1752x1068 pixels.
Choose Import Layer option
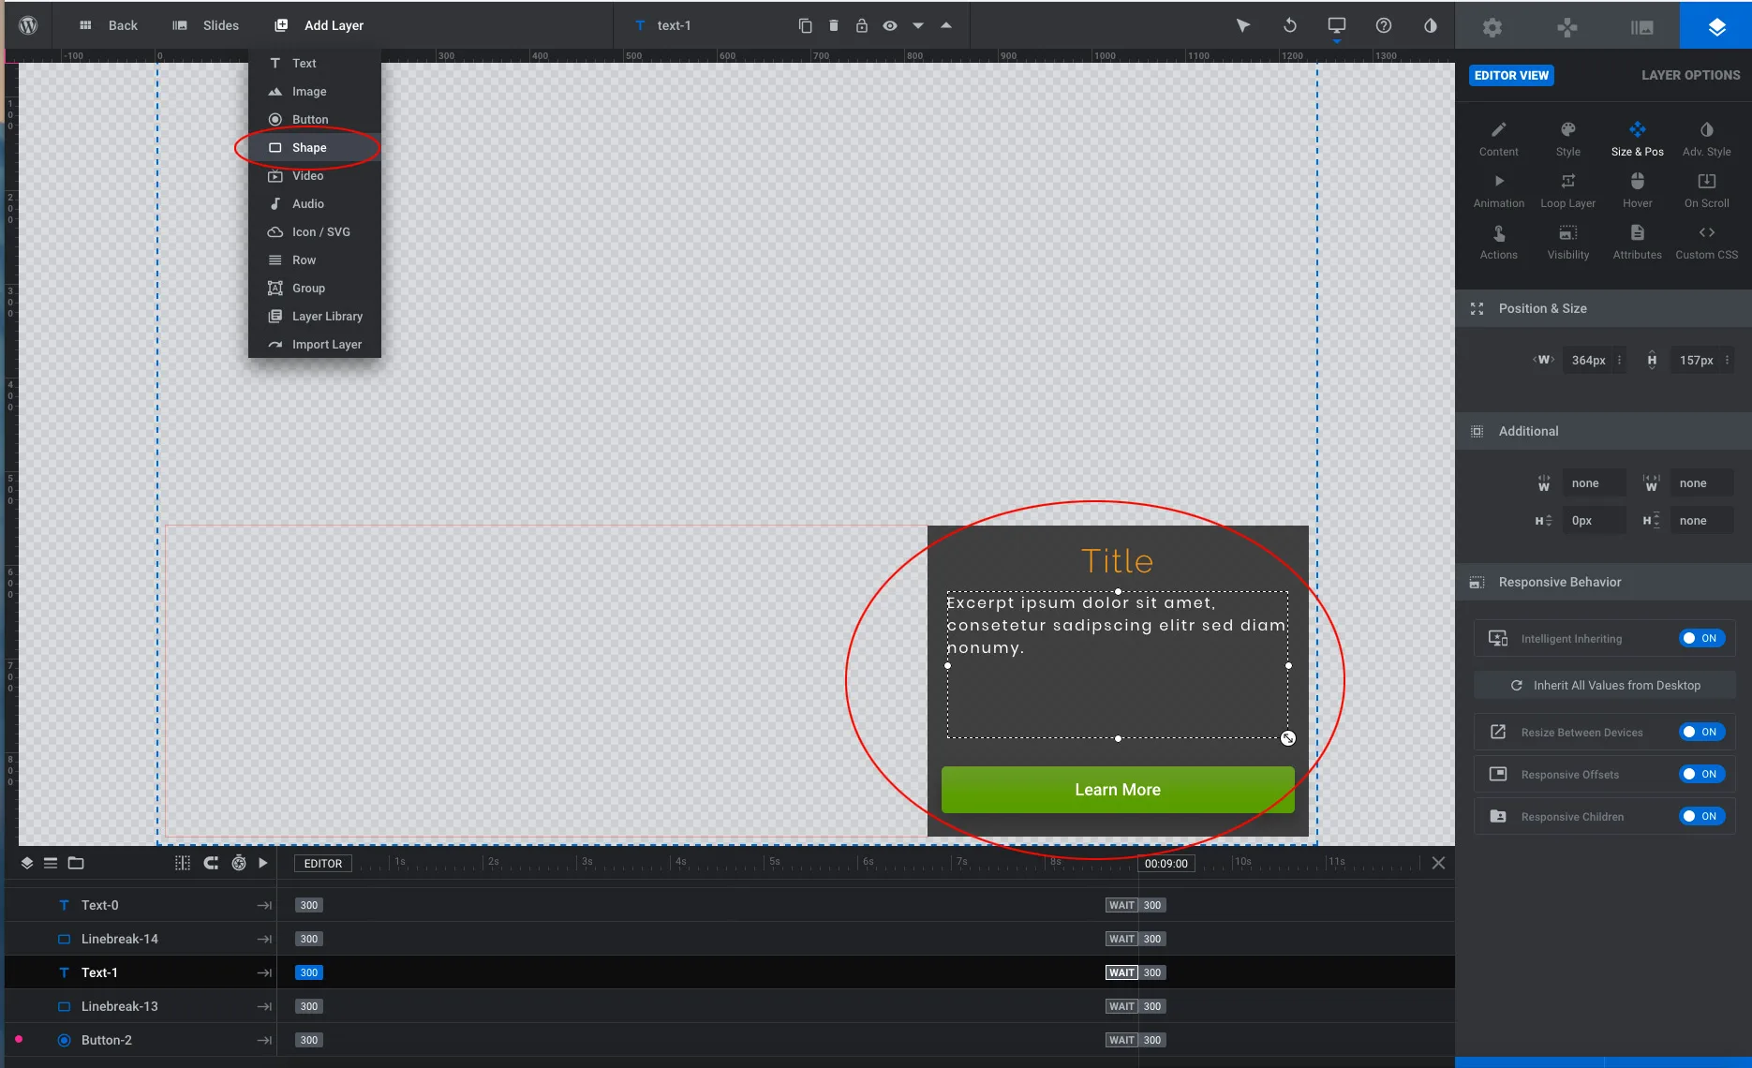tap(315, 344)
